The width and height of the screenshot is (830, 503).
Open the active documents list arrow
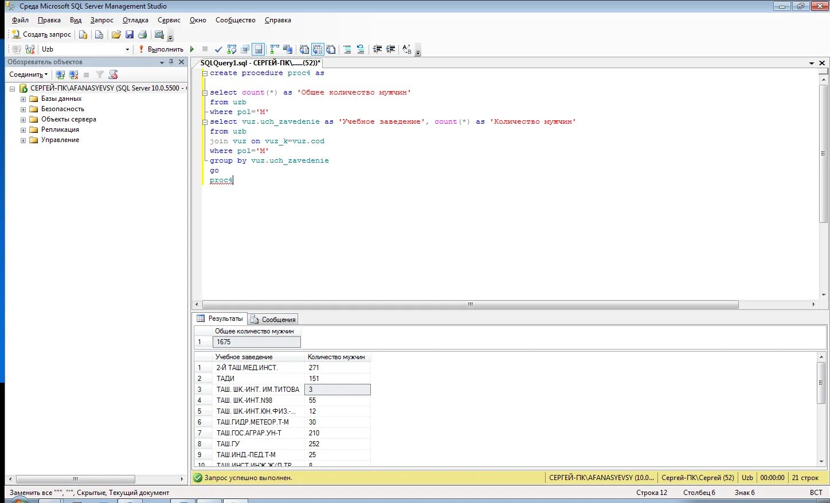[812, 63]
